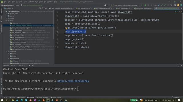
Task: Collapse the pytest_fw folder
Action: pos(6,51)
